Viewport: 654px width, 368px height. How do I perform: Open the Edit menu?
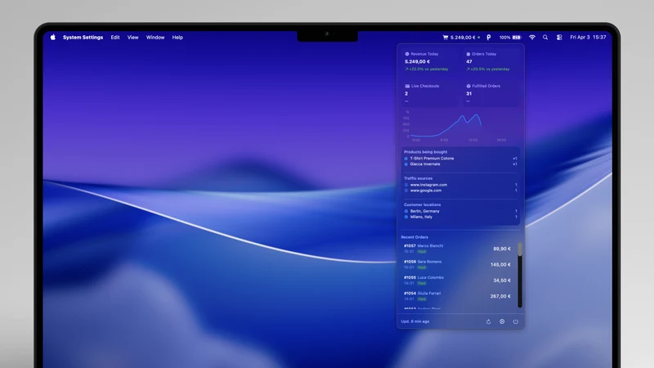tap(115, 37)
